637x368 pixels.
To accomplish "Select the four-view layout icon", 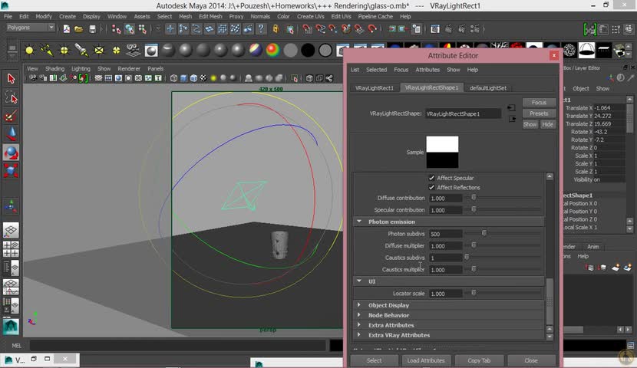I will (x=11, y=249).
